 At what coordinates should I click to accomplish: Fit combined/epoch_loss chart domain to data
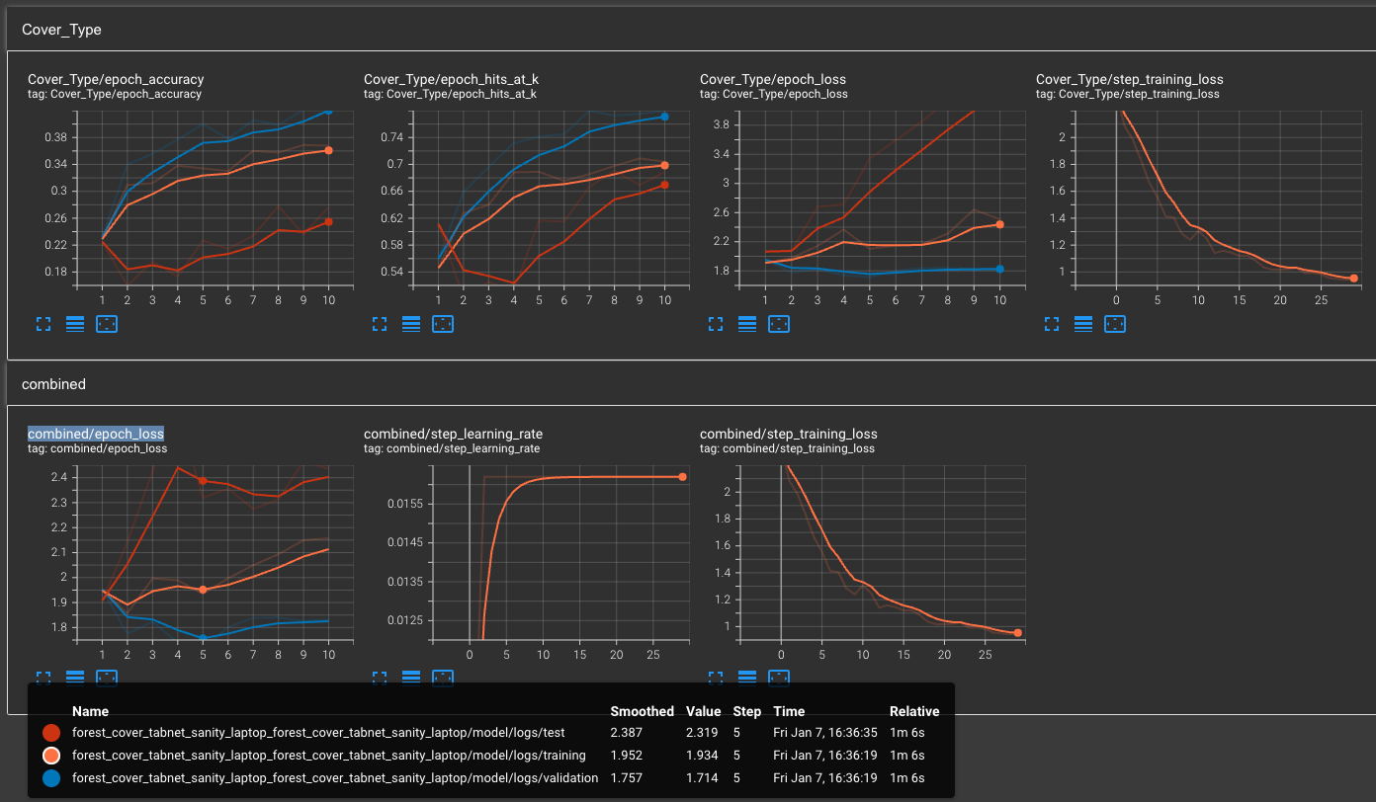pos(107,678)
